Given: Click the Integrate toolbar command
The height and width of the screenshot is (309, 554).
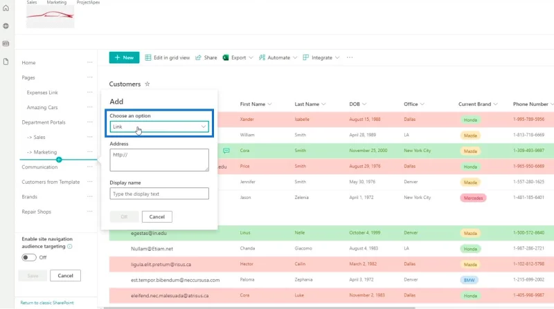Looking at the screenshot, I should pyautogui.click(x=318, y=57).
